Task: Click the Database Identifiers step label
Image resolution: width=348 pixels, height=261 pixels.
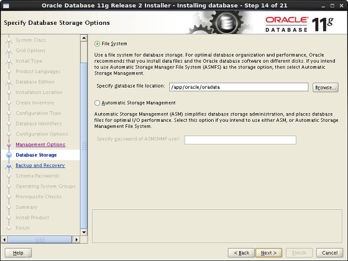Action: 39,124
